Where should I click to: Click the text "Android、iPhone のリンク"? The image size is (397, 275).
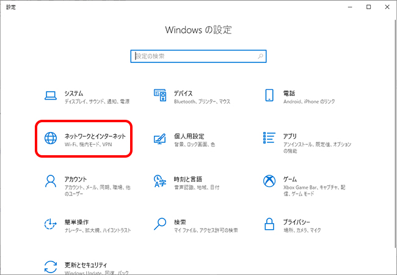(x=309, y=101)
